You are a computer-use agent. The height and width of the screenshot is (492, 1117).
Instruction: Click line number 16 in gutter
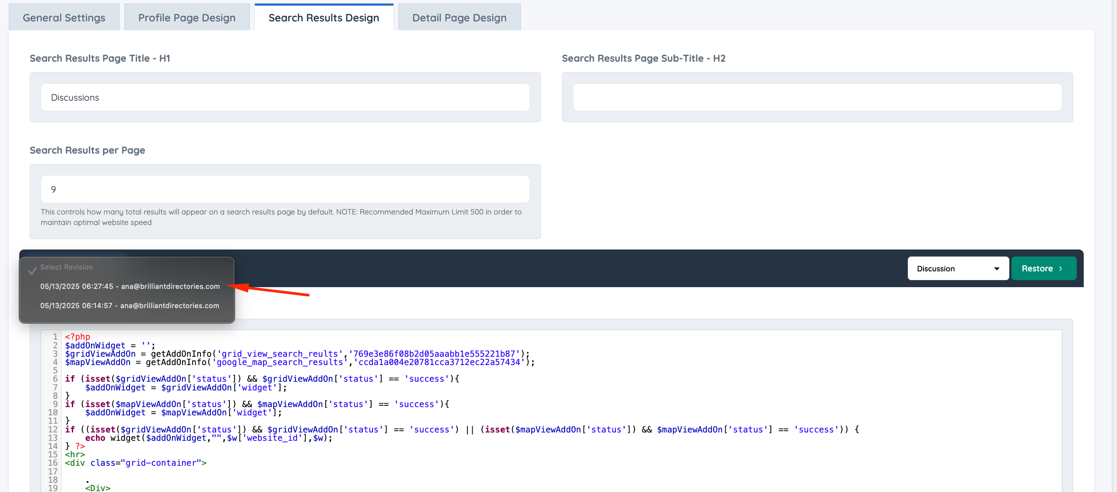(53, 463)
